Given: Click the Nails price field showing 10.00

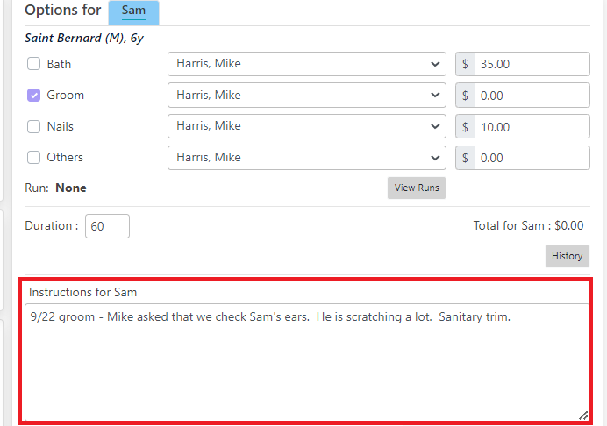Looking at the screenshot, I should click(x=532, y=126).
